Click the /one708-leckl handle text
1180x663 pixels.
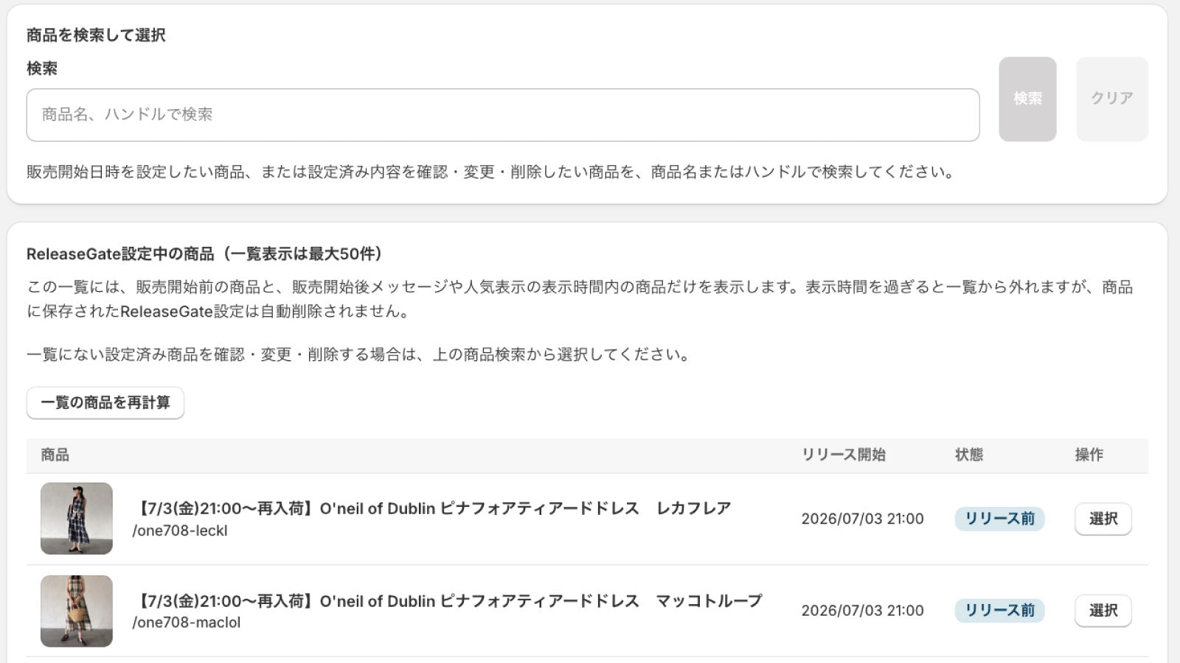180,530
